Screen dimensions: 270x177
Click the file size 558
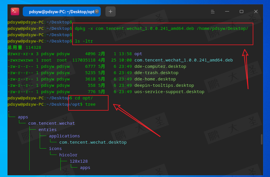click(x=92, y=85)
